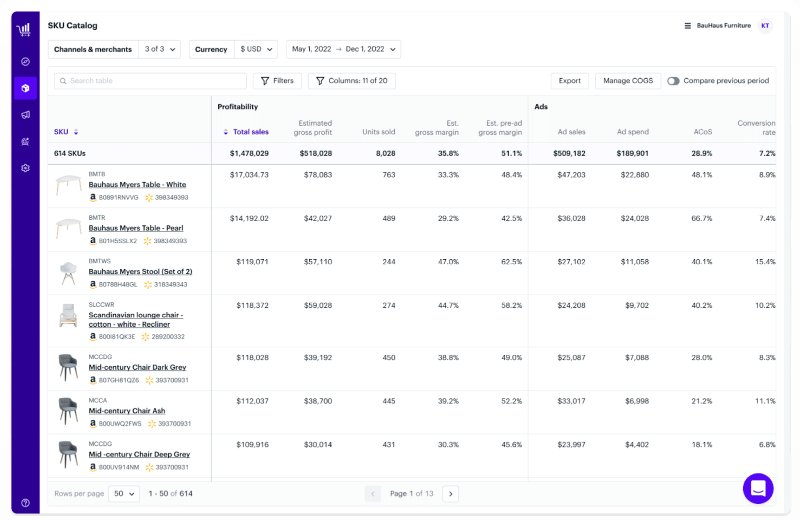Click the 66.7% ACoS cell
The height and width of the screenshot is (520, 800).
[x=702, y=219]
